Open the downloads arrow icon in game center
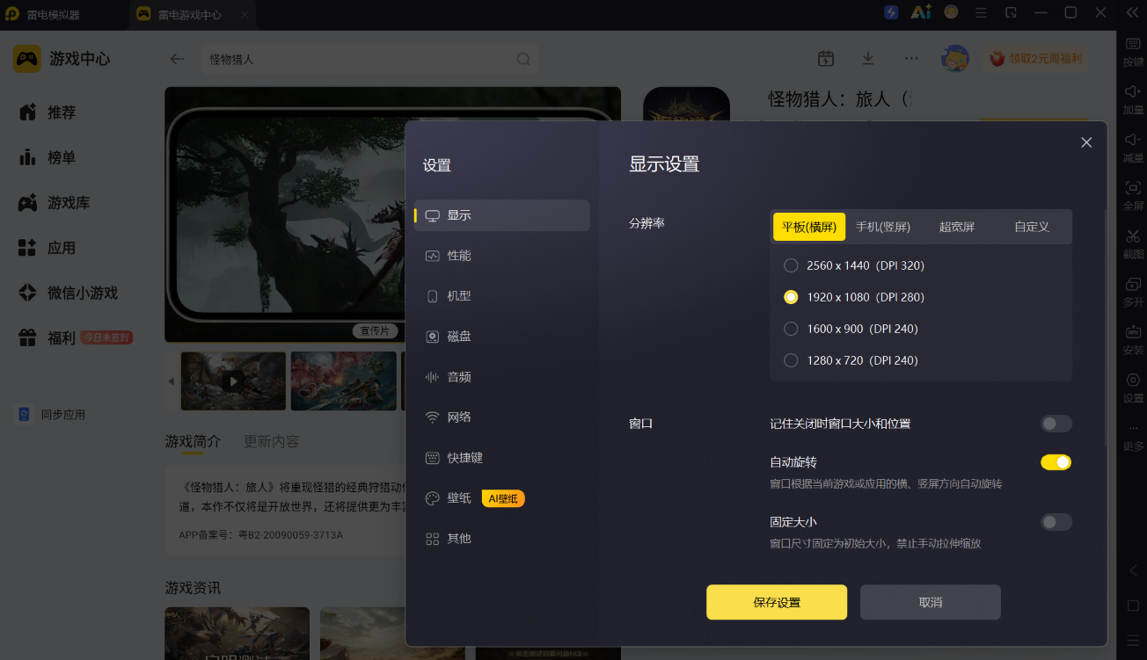The image size is (1147, 660). pos(868,58)
